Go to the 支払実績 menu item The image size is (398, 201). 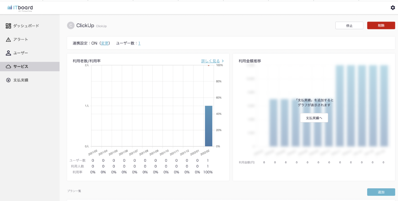[21, 80]
